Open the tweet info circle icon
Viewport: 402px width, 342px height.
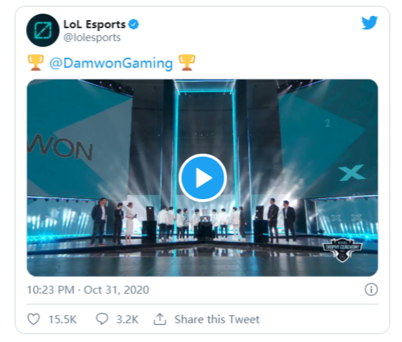click(371, 290)
